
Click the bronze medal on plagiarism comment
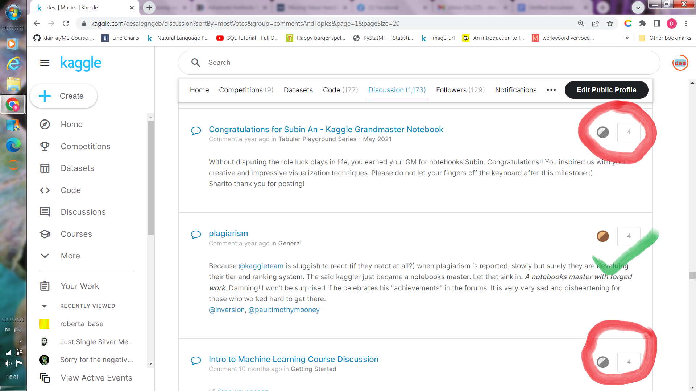(602, 236)
